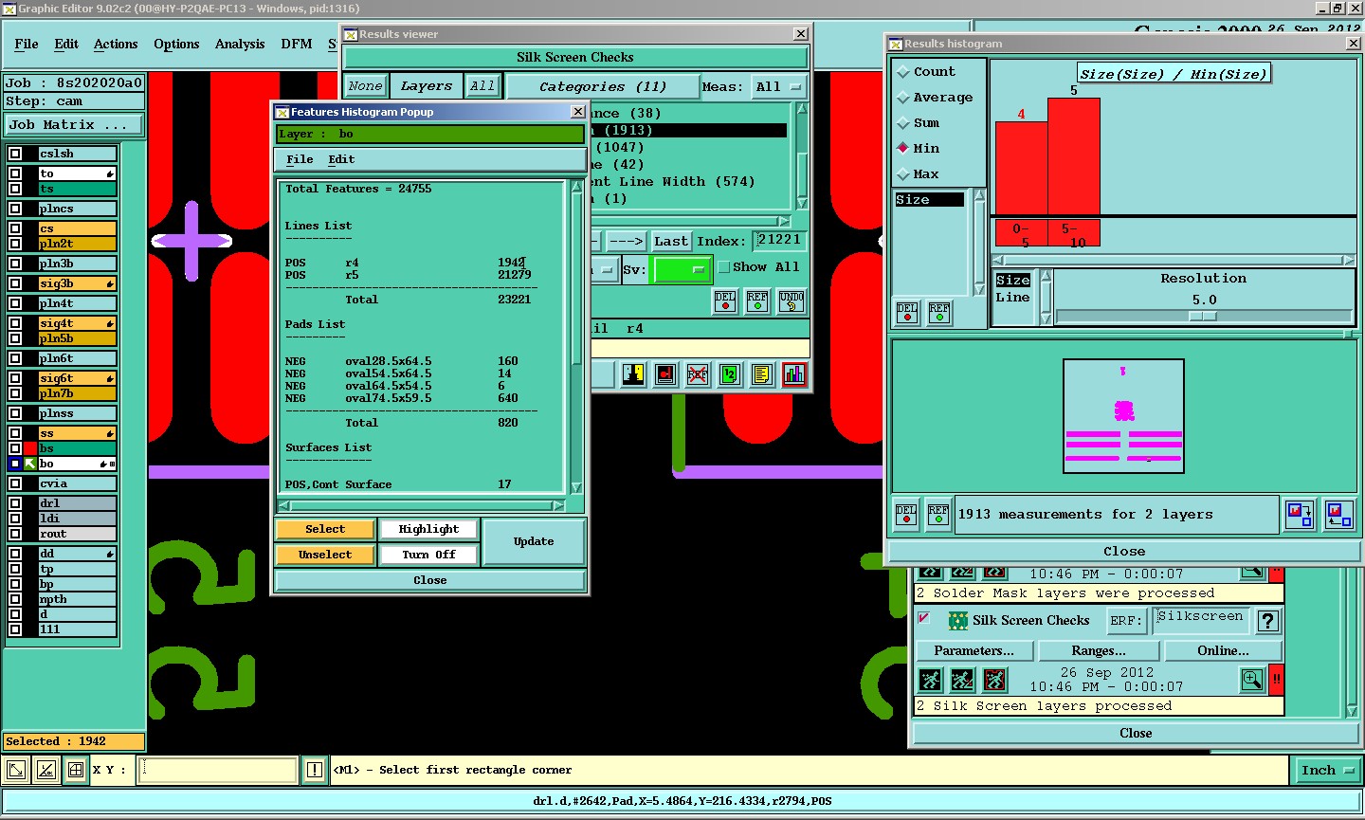Viewport: 1365px width, 820px height.
Task: Click the question mark help icon
Action: tap(1268, 621)
